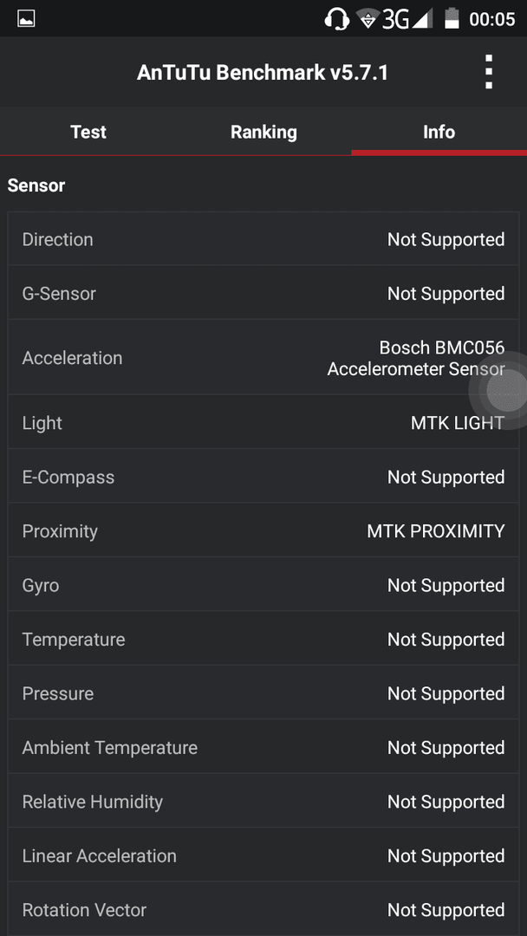Tap the Acceleration Bosch BMC056 row
527x936 pixels.
tap(263, 357)
